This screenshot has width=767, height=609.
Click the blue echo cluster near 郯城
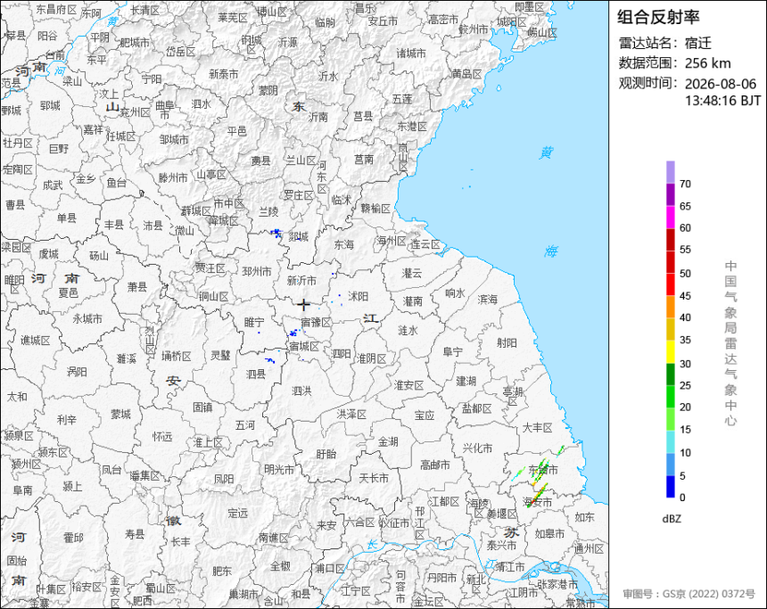(x=276, y=233)
